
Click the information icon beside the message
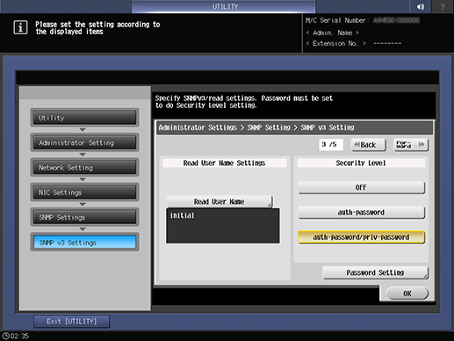(x=20, y=27)
